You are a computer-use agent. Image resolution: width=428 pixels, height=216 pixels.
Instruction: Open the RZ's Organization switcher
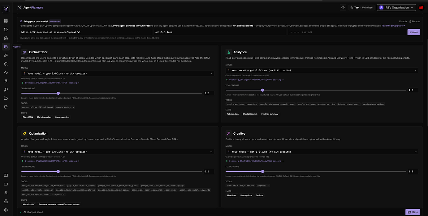pyautogui.click(x=396, y=8)
